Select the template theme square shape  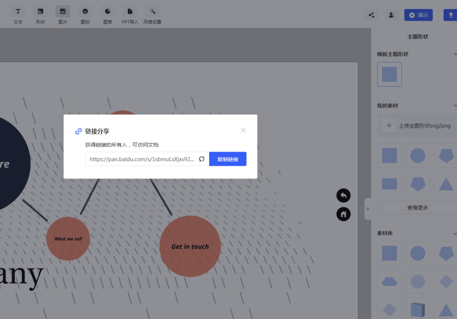pyautogui.click(x=389, y=74)
